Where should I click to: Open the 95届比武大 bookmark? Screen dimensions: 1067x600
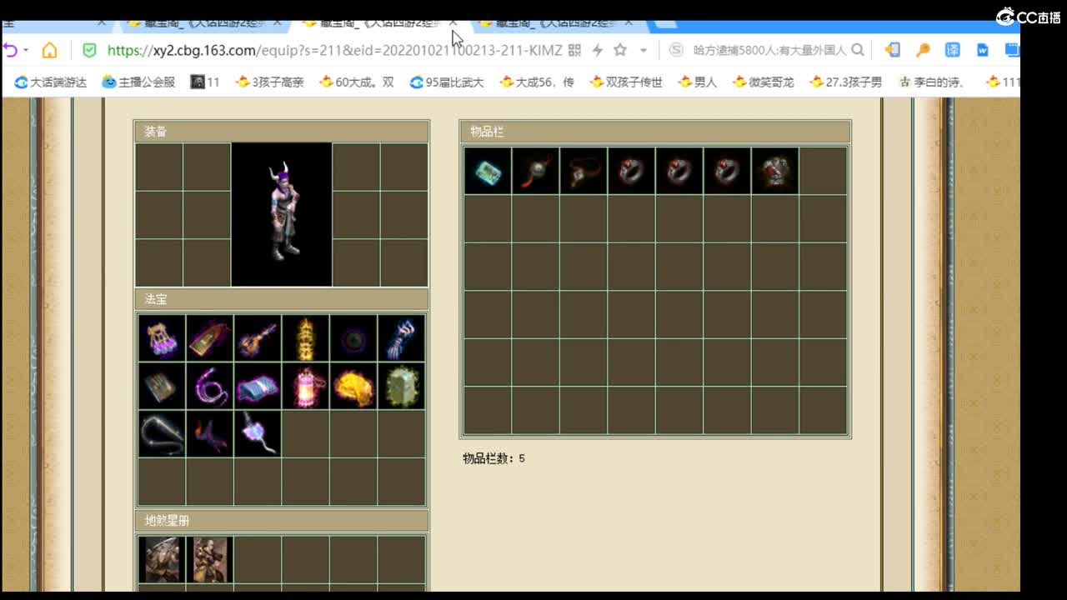pos(447,82)
